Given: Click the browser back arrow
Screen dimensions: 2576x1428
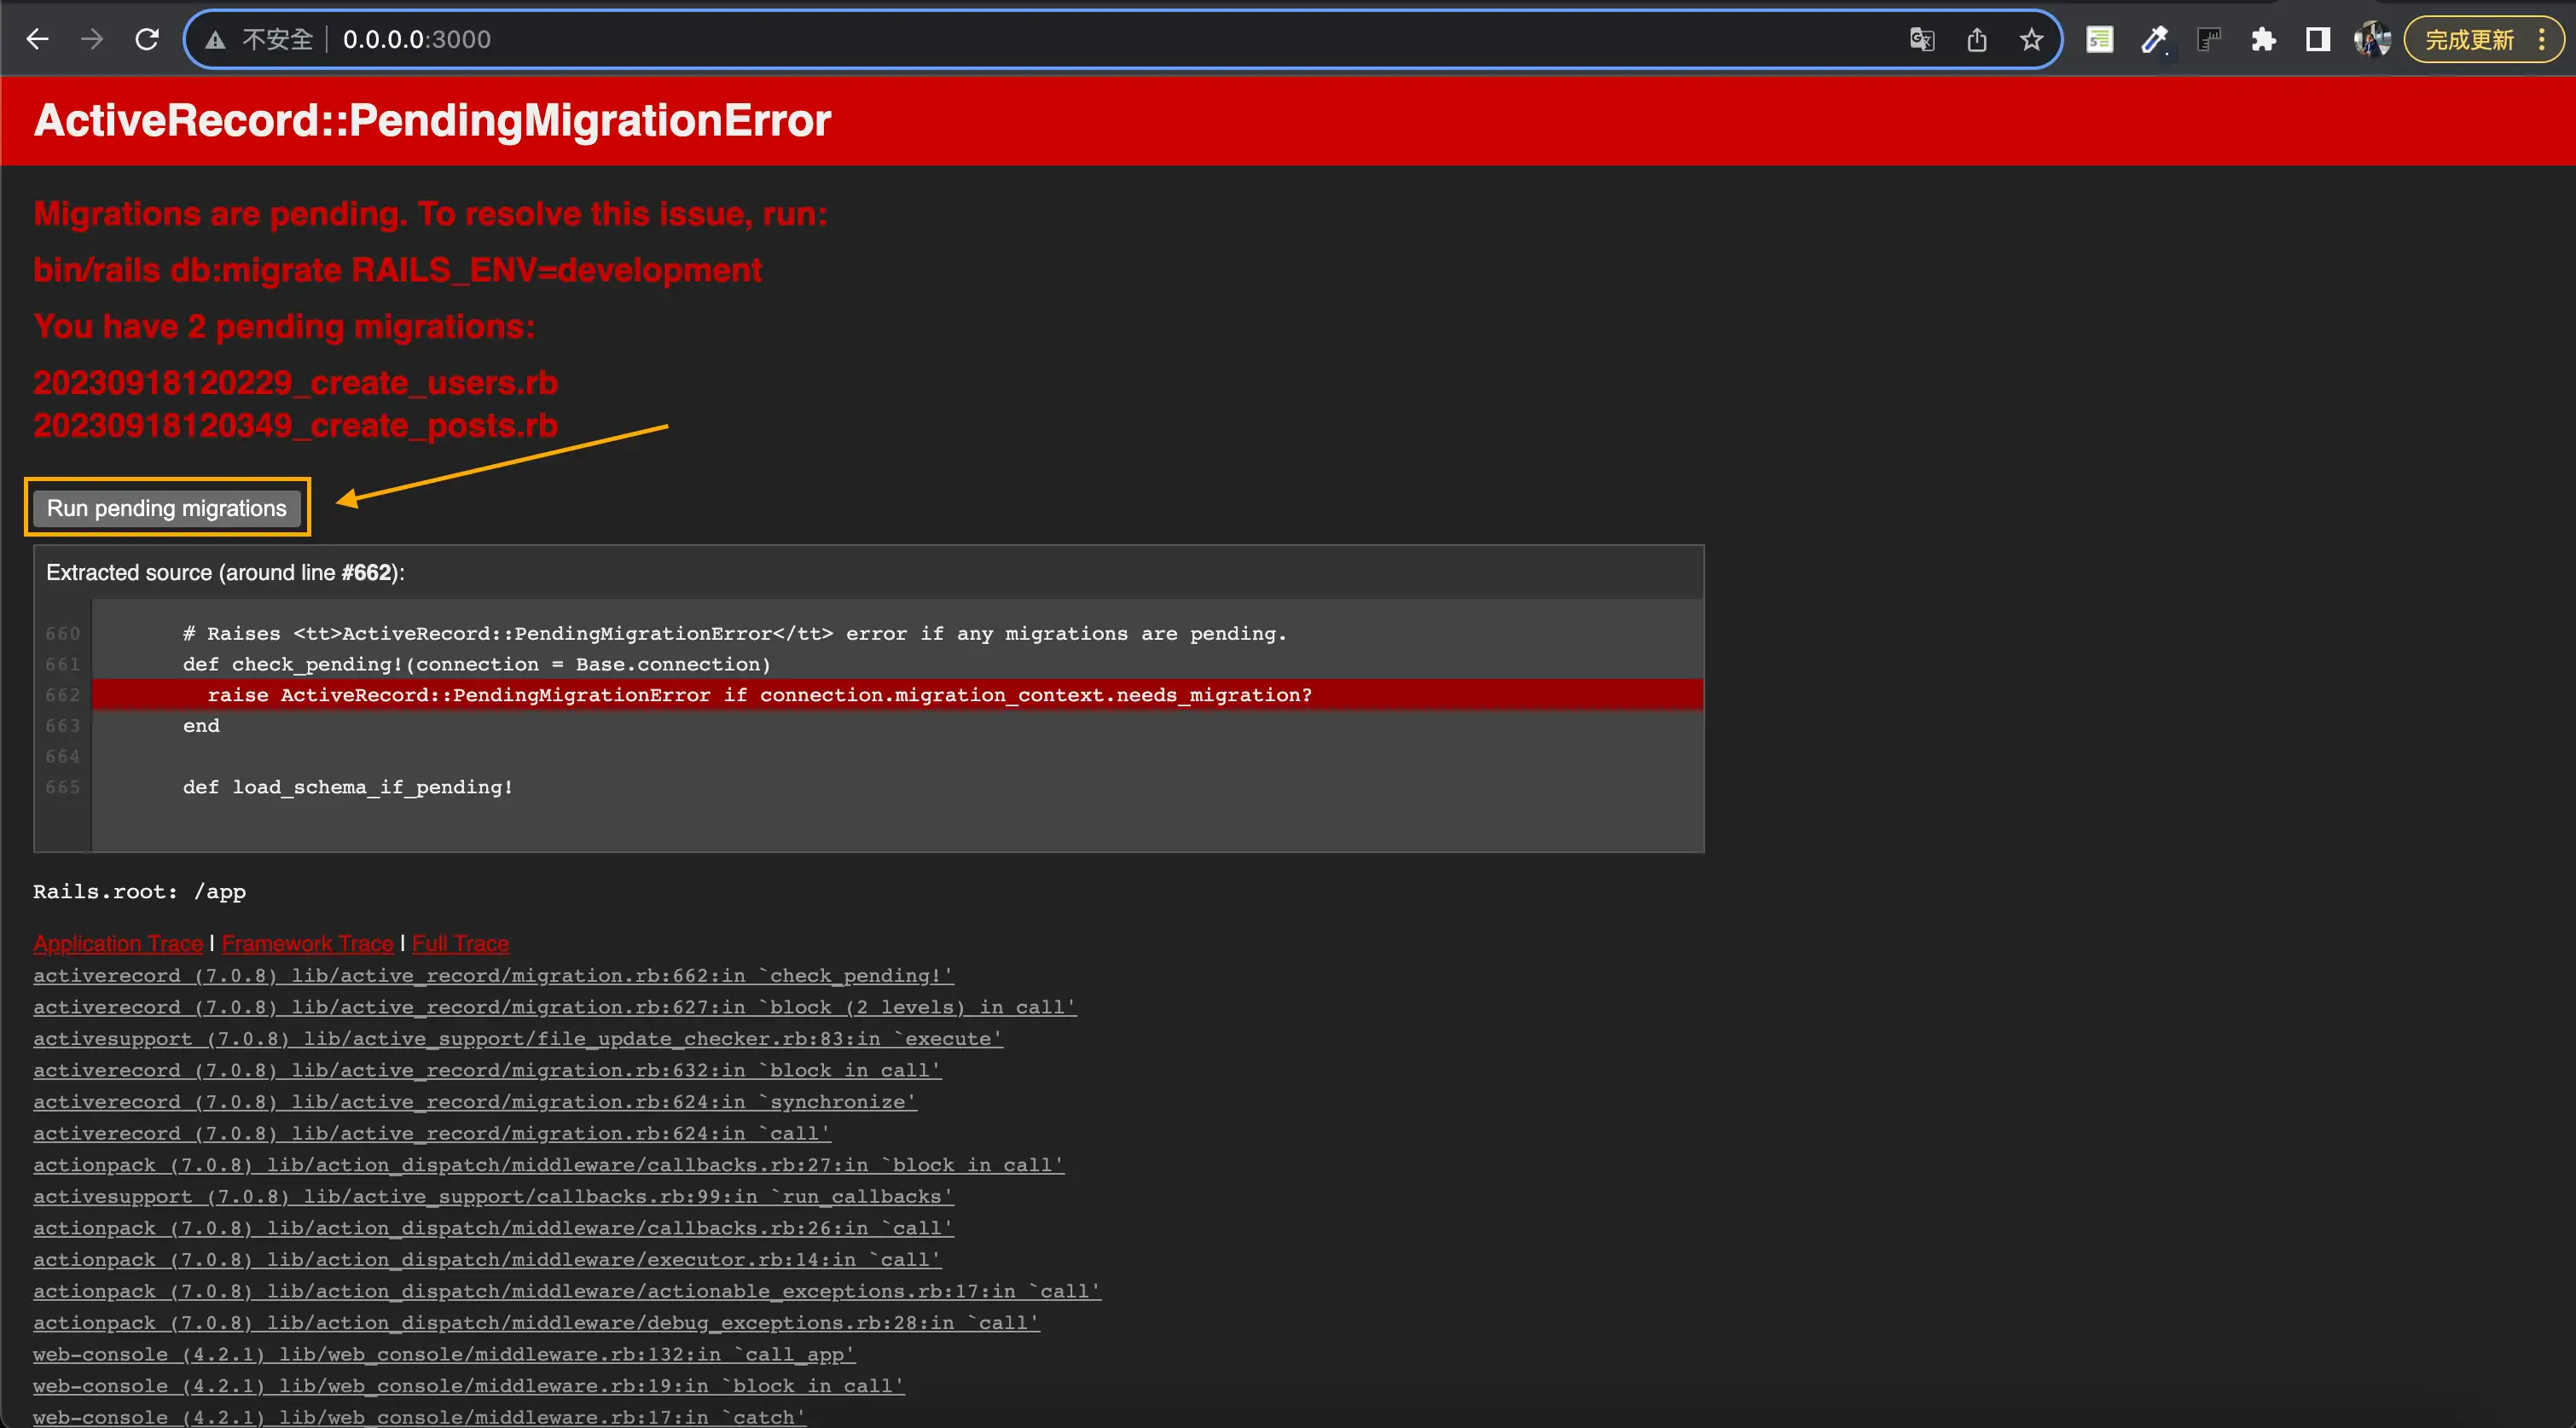Looking at the screenshot, I should [x=37, y=39].
